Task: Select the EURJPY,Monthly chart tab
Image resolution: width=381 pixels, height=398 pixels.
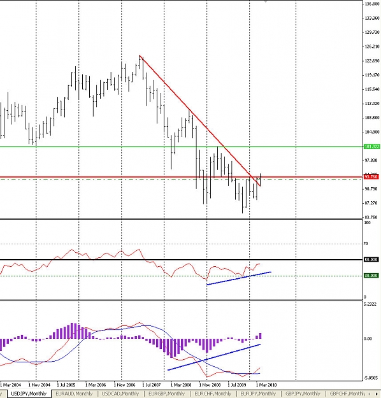Action: click(x=258, y=394)
